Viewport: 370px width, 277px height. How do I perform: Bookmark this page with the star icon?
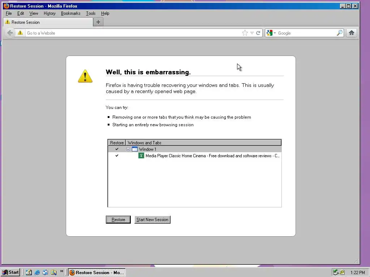(x=245, y=33)
